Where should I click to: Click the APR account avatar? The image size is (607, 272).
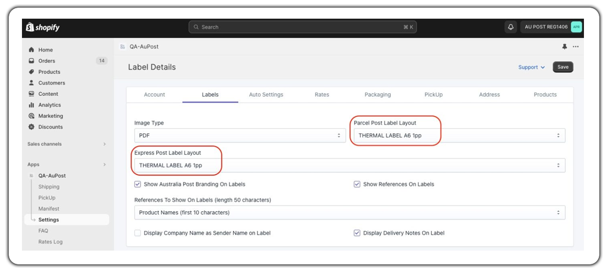[x=576, y=27]
